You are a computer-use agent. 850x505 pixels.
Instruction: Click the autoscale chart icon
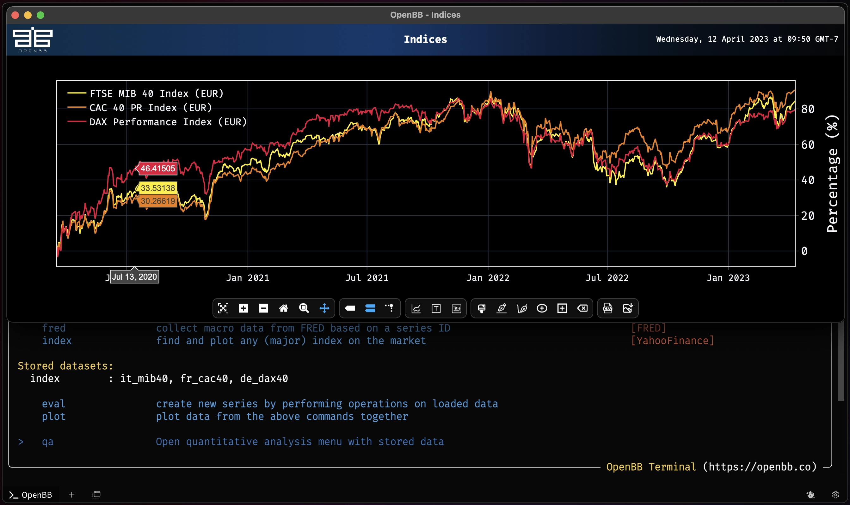(x=223, y=308)
